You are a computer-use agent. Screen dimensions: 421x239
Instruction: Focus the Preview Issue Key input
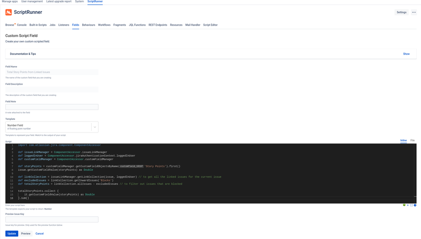52,220
